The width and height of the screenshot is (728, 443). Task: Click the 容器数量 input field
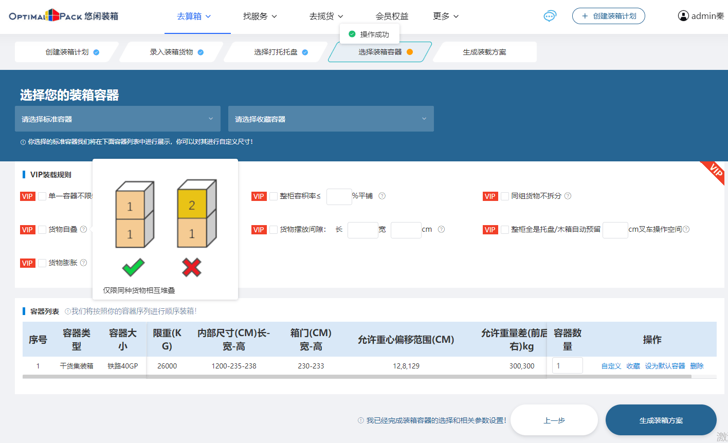coord(567,365)
